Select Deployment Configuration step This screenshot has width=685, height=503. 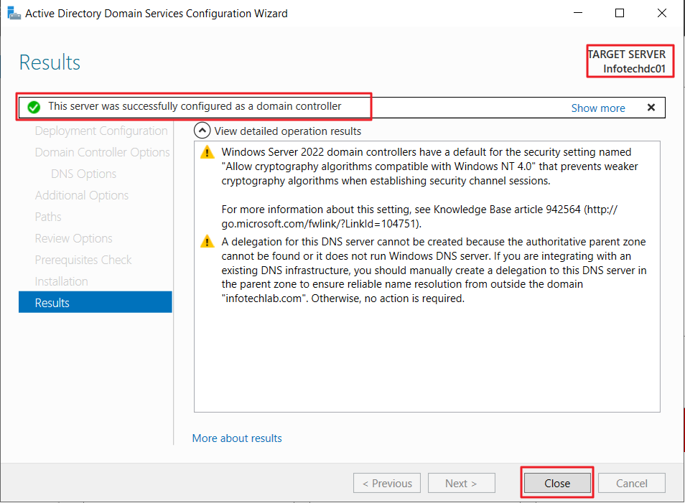[x=101, y=131]
